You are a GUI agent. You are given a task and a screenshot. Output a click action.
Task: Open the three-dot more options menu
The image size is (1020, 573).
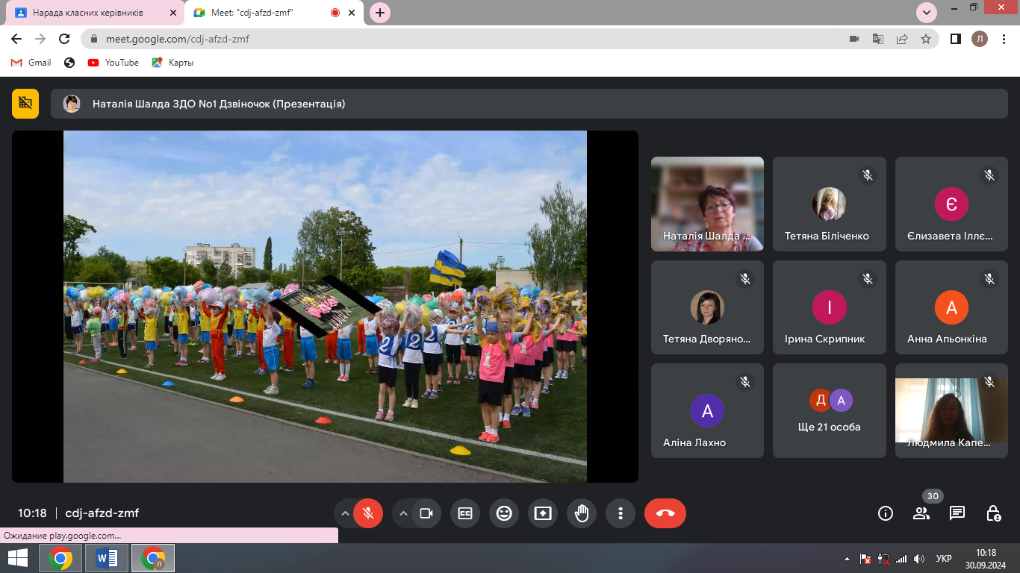[x=621, y=513]
